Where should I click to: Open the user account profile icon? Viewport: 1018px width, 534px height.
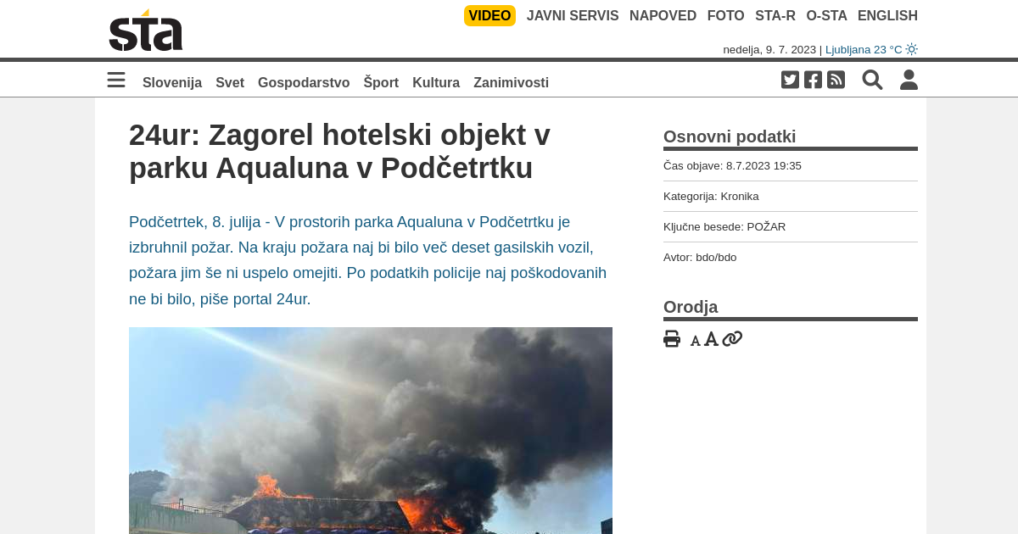[909, 80]
